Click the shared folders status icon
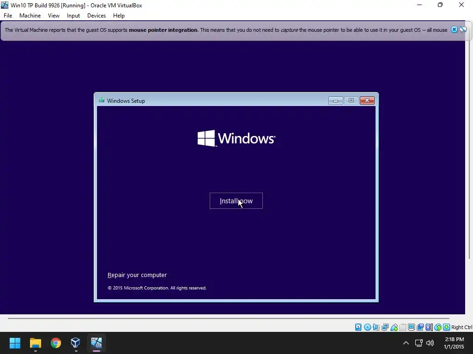Viewport: 473px width, 354px height. [x=403, y=327]
